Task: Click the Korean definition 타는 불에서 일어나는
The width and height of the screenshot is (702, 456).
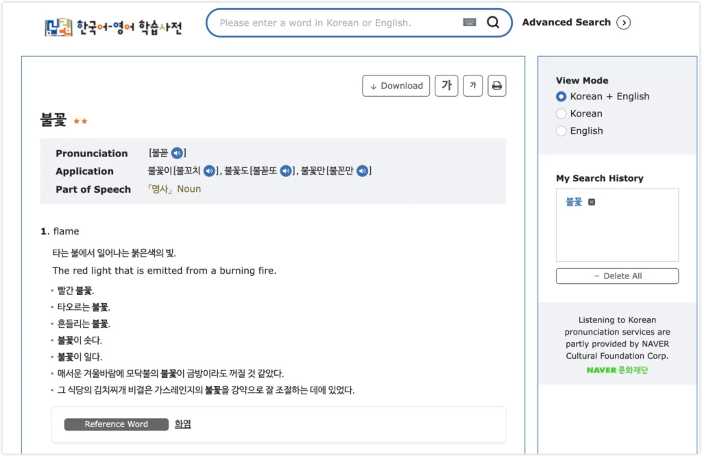Action: [x=114, y=253]
